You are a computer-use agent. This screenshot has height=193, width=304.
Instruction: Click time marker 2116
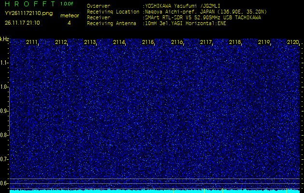tap(177, 42)
